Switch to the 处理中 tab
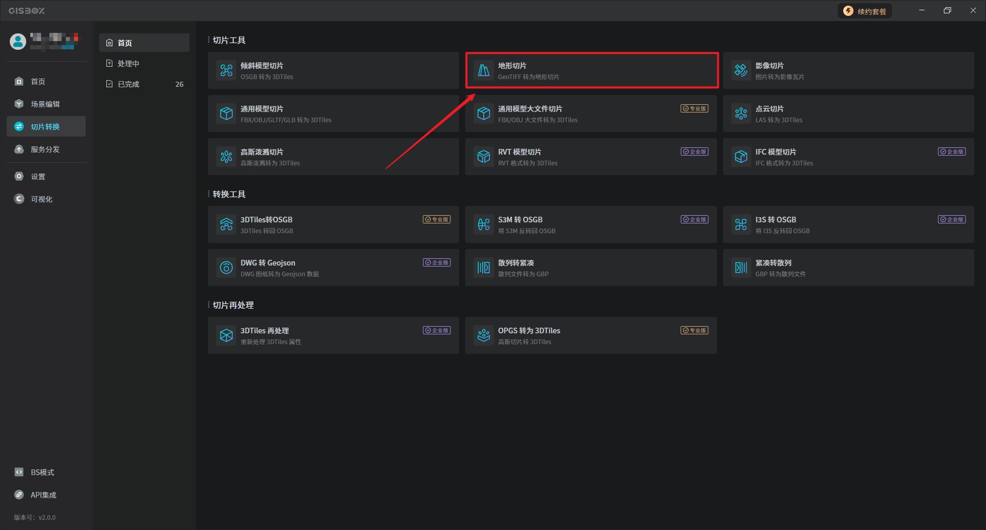The height and width of the screenshot is (530, 986). 128,64
